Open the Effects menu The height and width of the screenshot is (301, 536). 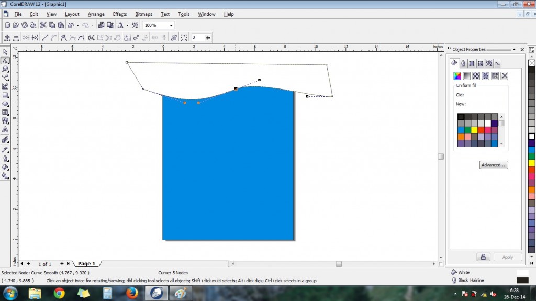click(x=120, y=14)
